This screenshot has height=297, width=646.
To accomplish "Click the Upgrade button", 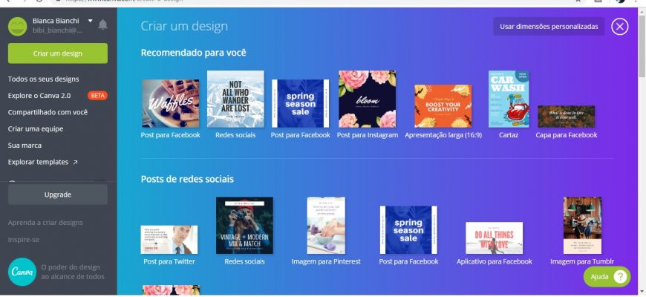I will point(58,195).
